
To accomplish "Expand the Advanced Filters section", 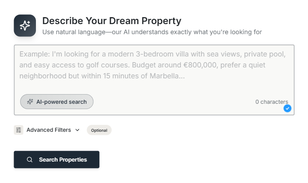I will tap(49, 130).
